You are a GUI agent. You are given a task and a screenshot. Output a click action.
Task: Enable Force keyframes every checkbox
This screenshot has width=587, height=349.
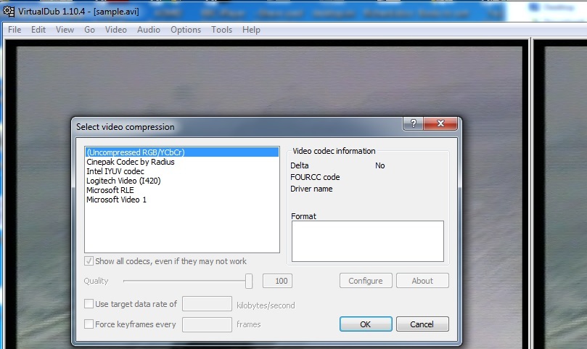[89, 324]
